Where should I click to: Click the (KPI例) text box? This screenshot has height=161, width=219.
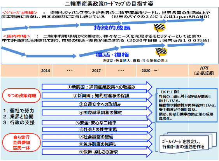tap(187, 105)
